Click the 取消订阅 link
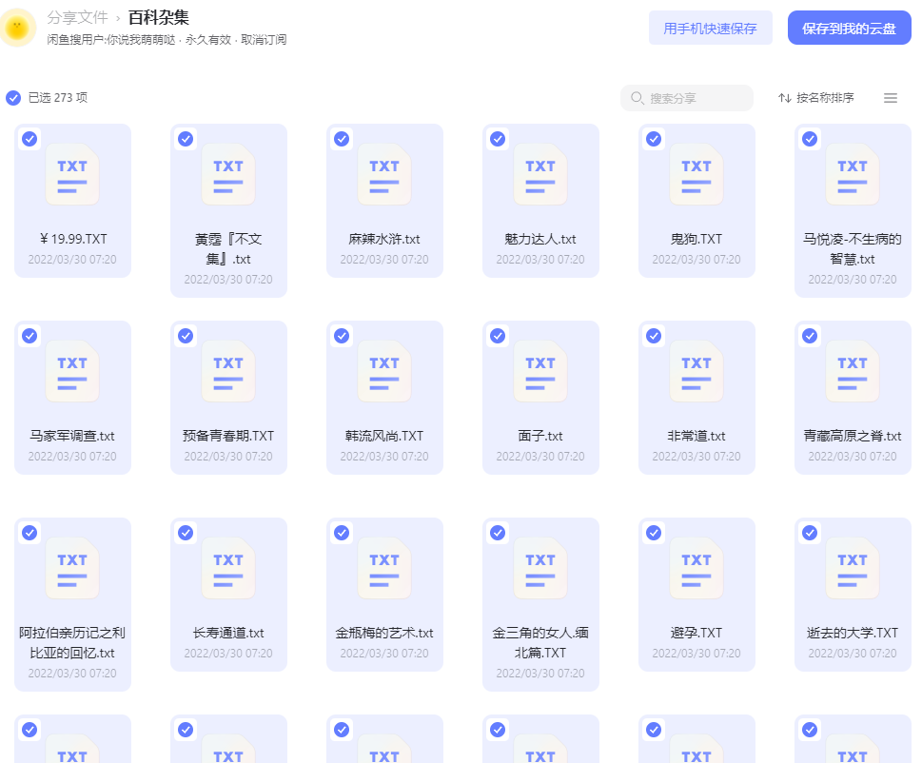Screen dimensions: 922x763 click(x=264, y=39)
